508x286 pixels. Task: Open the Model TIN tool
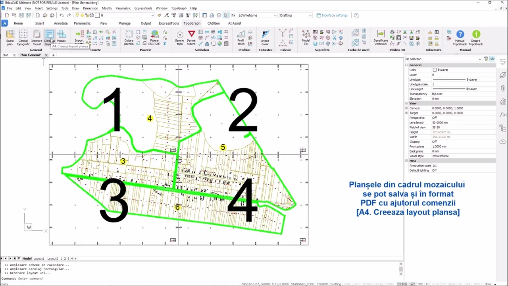click(x=306, y=38)
